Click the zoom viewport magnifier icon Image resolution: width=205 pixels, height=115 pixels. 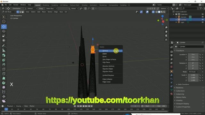tap(166, 27)
